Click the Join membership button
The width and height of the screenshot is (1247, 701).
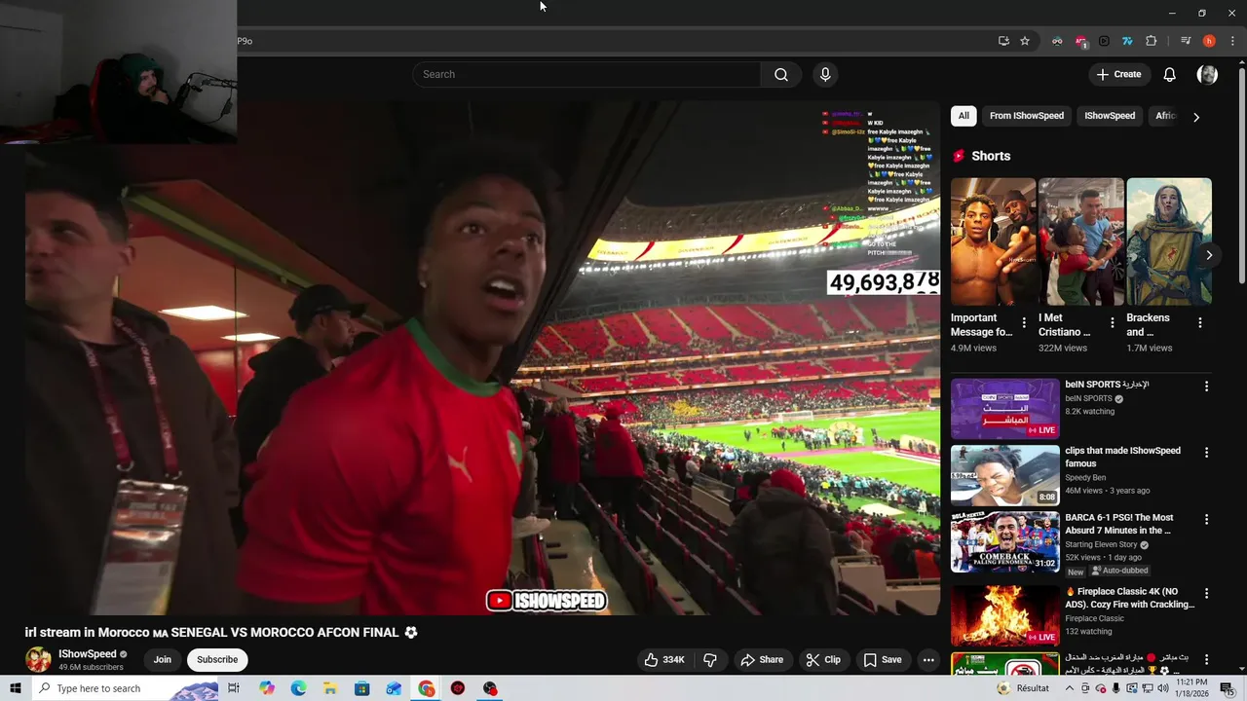click(x=162, y=659)
